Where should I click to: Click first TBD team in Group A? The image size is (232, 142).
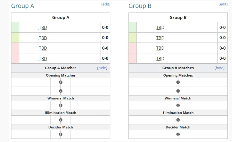43,28
